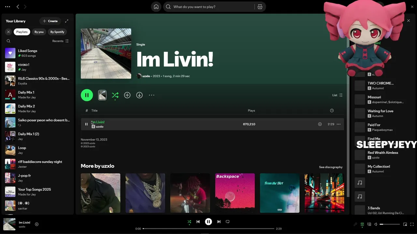This screenshot has width=417, height=234.
Task: Open Your Top Songs 2025
Action: 38,192
